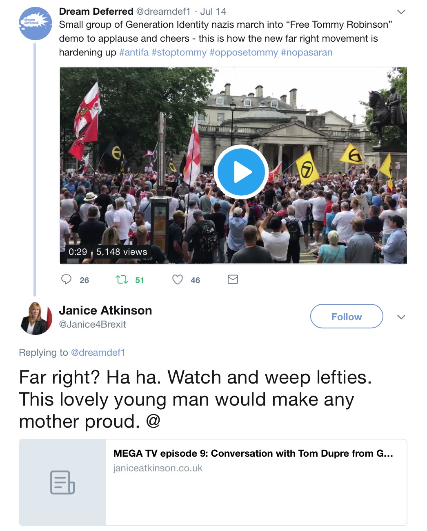Expand Dream Deferred tweet options chevron

click(401, 12)
